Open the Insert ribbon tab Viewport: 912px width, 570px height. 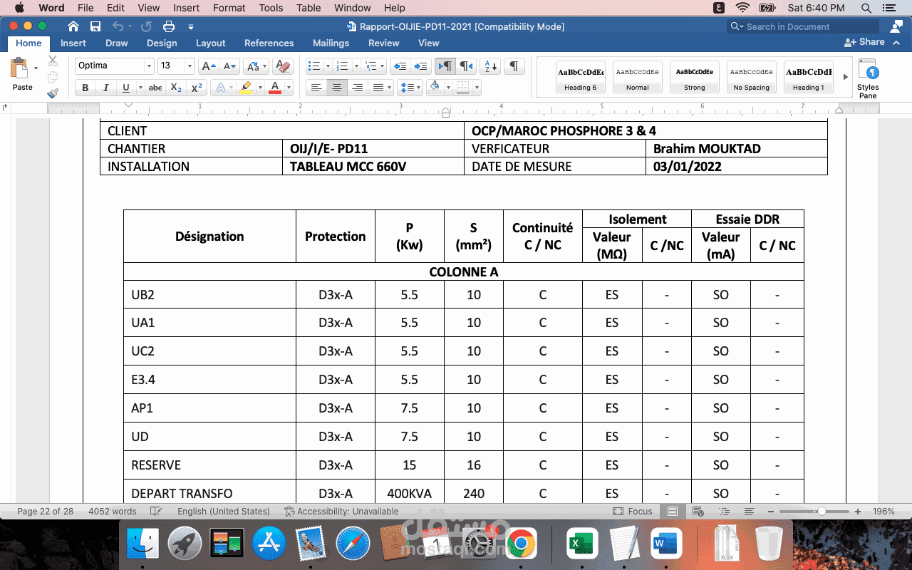(x=73, y=43)
